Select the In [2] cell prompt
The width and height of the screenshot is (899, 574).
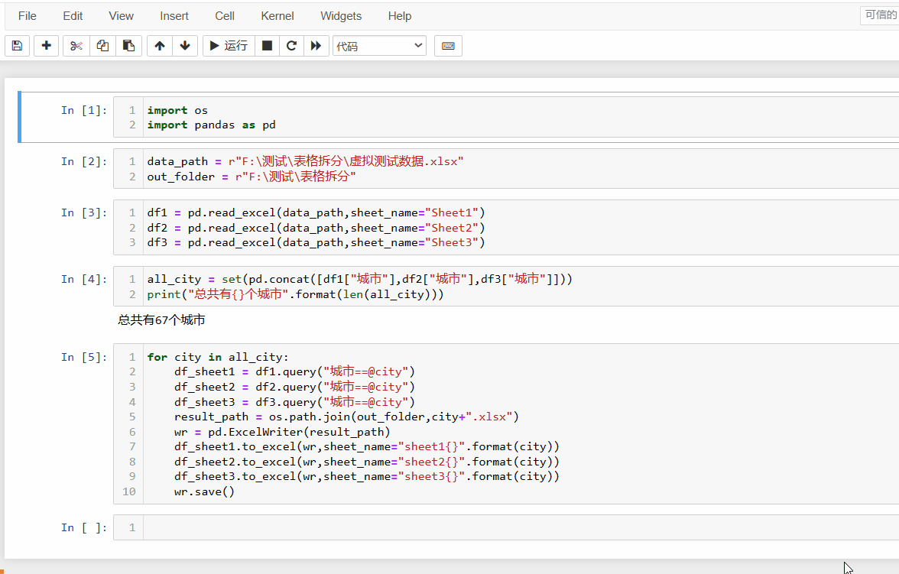(84, 162)
